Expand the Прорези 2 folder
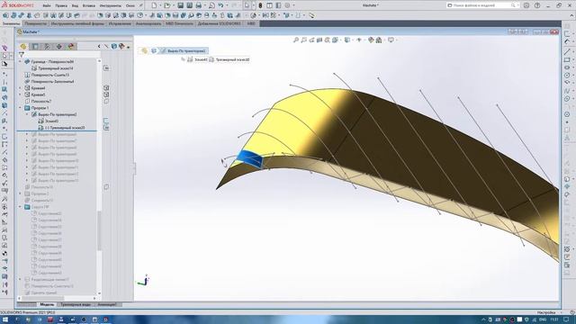This screenshot has width=576, height=324. [20, 193]
